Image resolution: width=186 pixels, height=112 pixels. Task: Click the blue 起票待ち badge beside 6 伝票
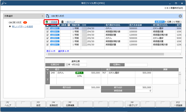coord(160,22)
